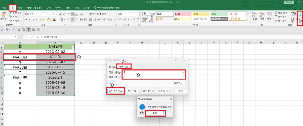Toggle left text alignment
Viewport: 303px width, 126px height.
pyautogui.click(x=69, y=20)
